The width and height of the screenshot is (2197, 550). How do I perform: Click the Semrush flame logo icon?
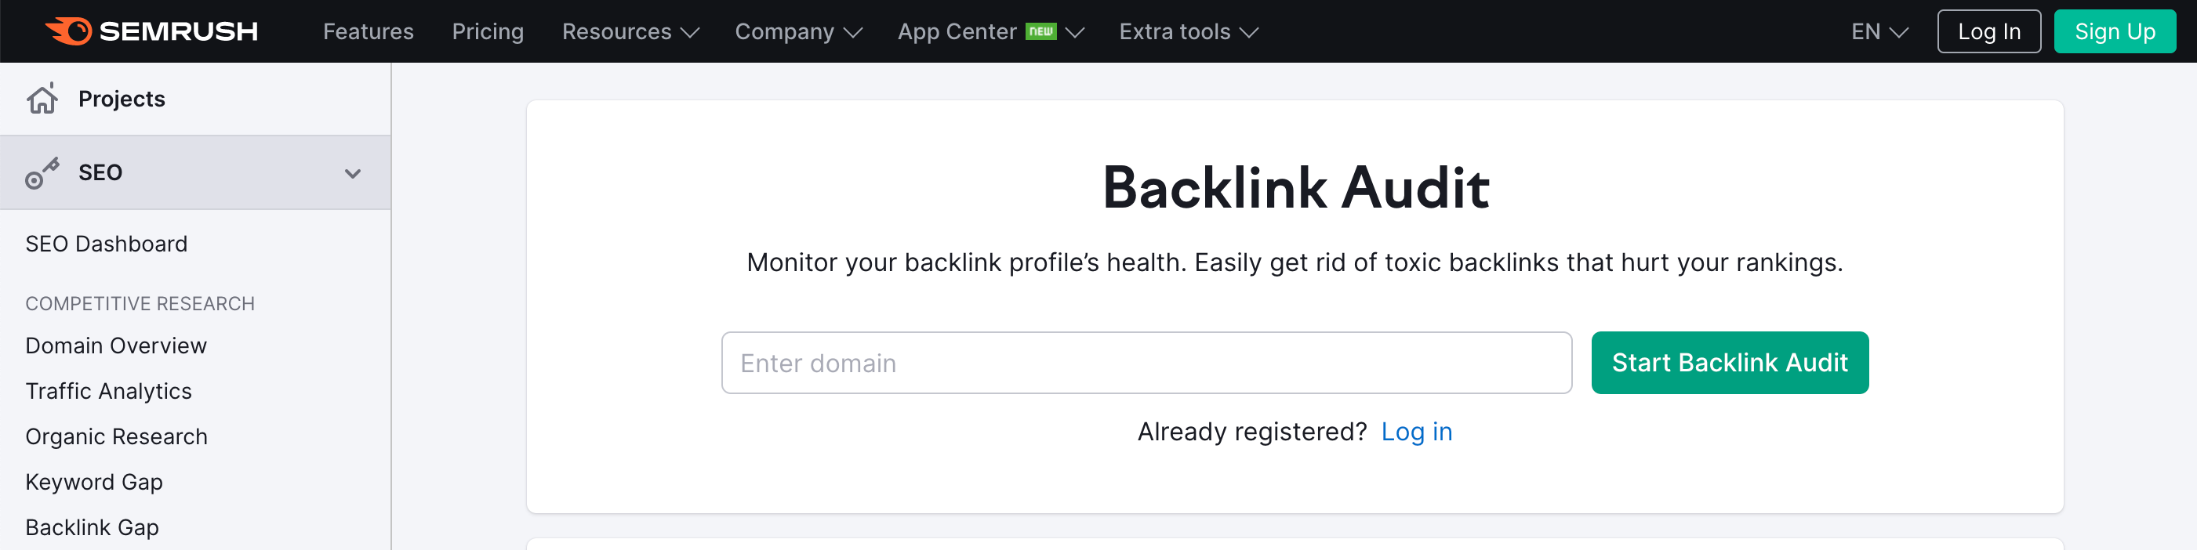coord(69,31)
